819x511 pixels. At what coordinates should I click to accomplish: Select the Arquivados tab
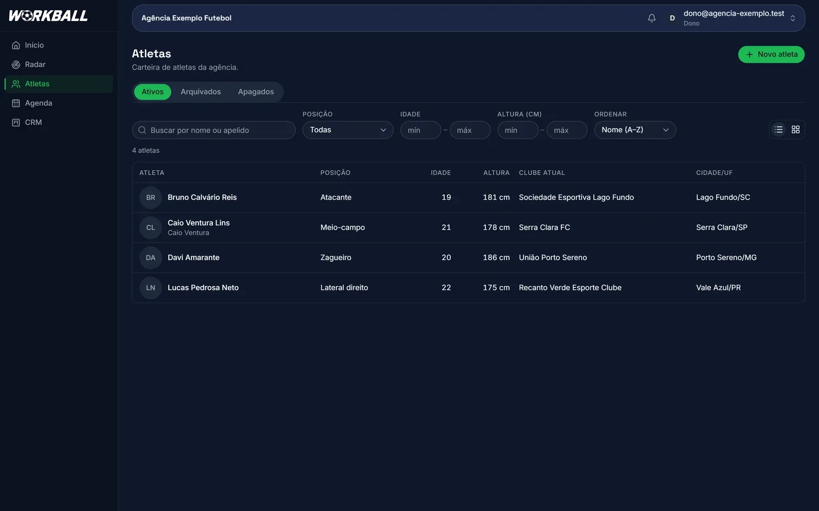click(x=201, y=92)
